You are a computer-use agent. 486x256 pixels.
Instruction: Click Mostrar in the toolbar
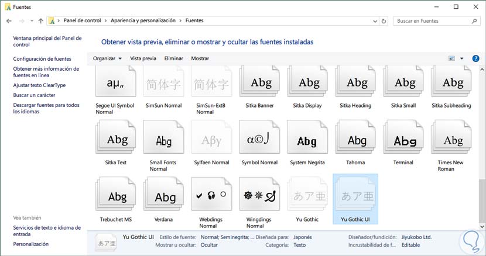(200, 58)
